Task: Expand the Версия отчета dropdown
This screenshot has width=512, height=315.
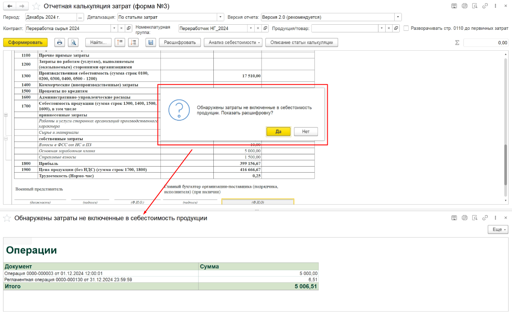Action: pos(398,17)
